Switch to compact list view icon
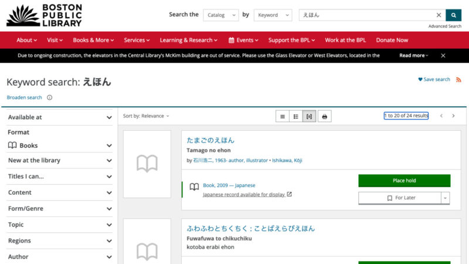This screenshot has width=469, height=264. [x=283, y=116]
